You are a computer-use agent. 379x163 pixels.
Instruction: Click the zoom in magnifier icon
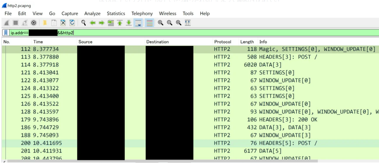(x=160, y=23)
